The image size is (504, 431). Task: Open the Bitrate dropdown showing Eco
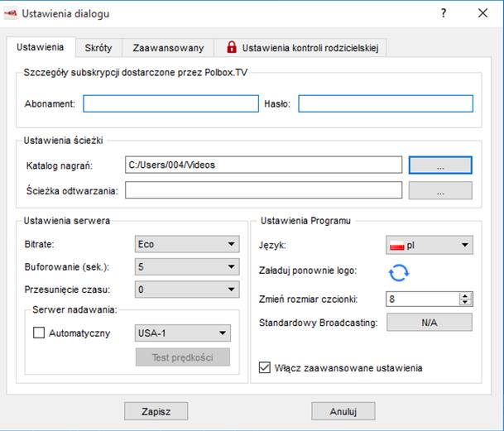coord(187,244)
